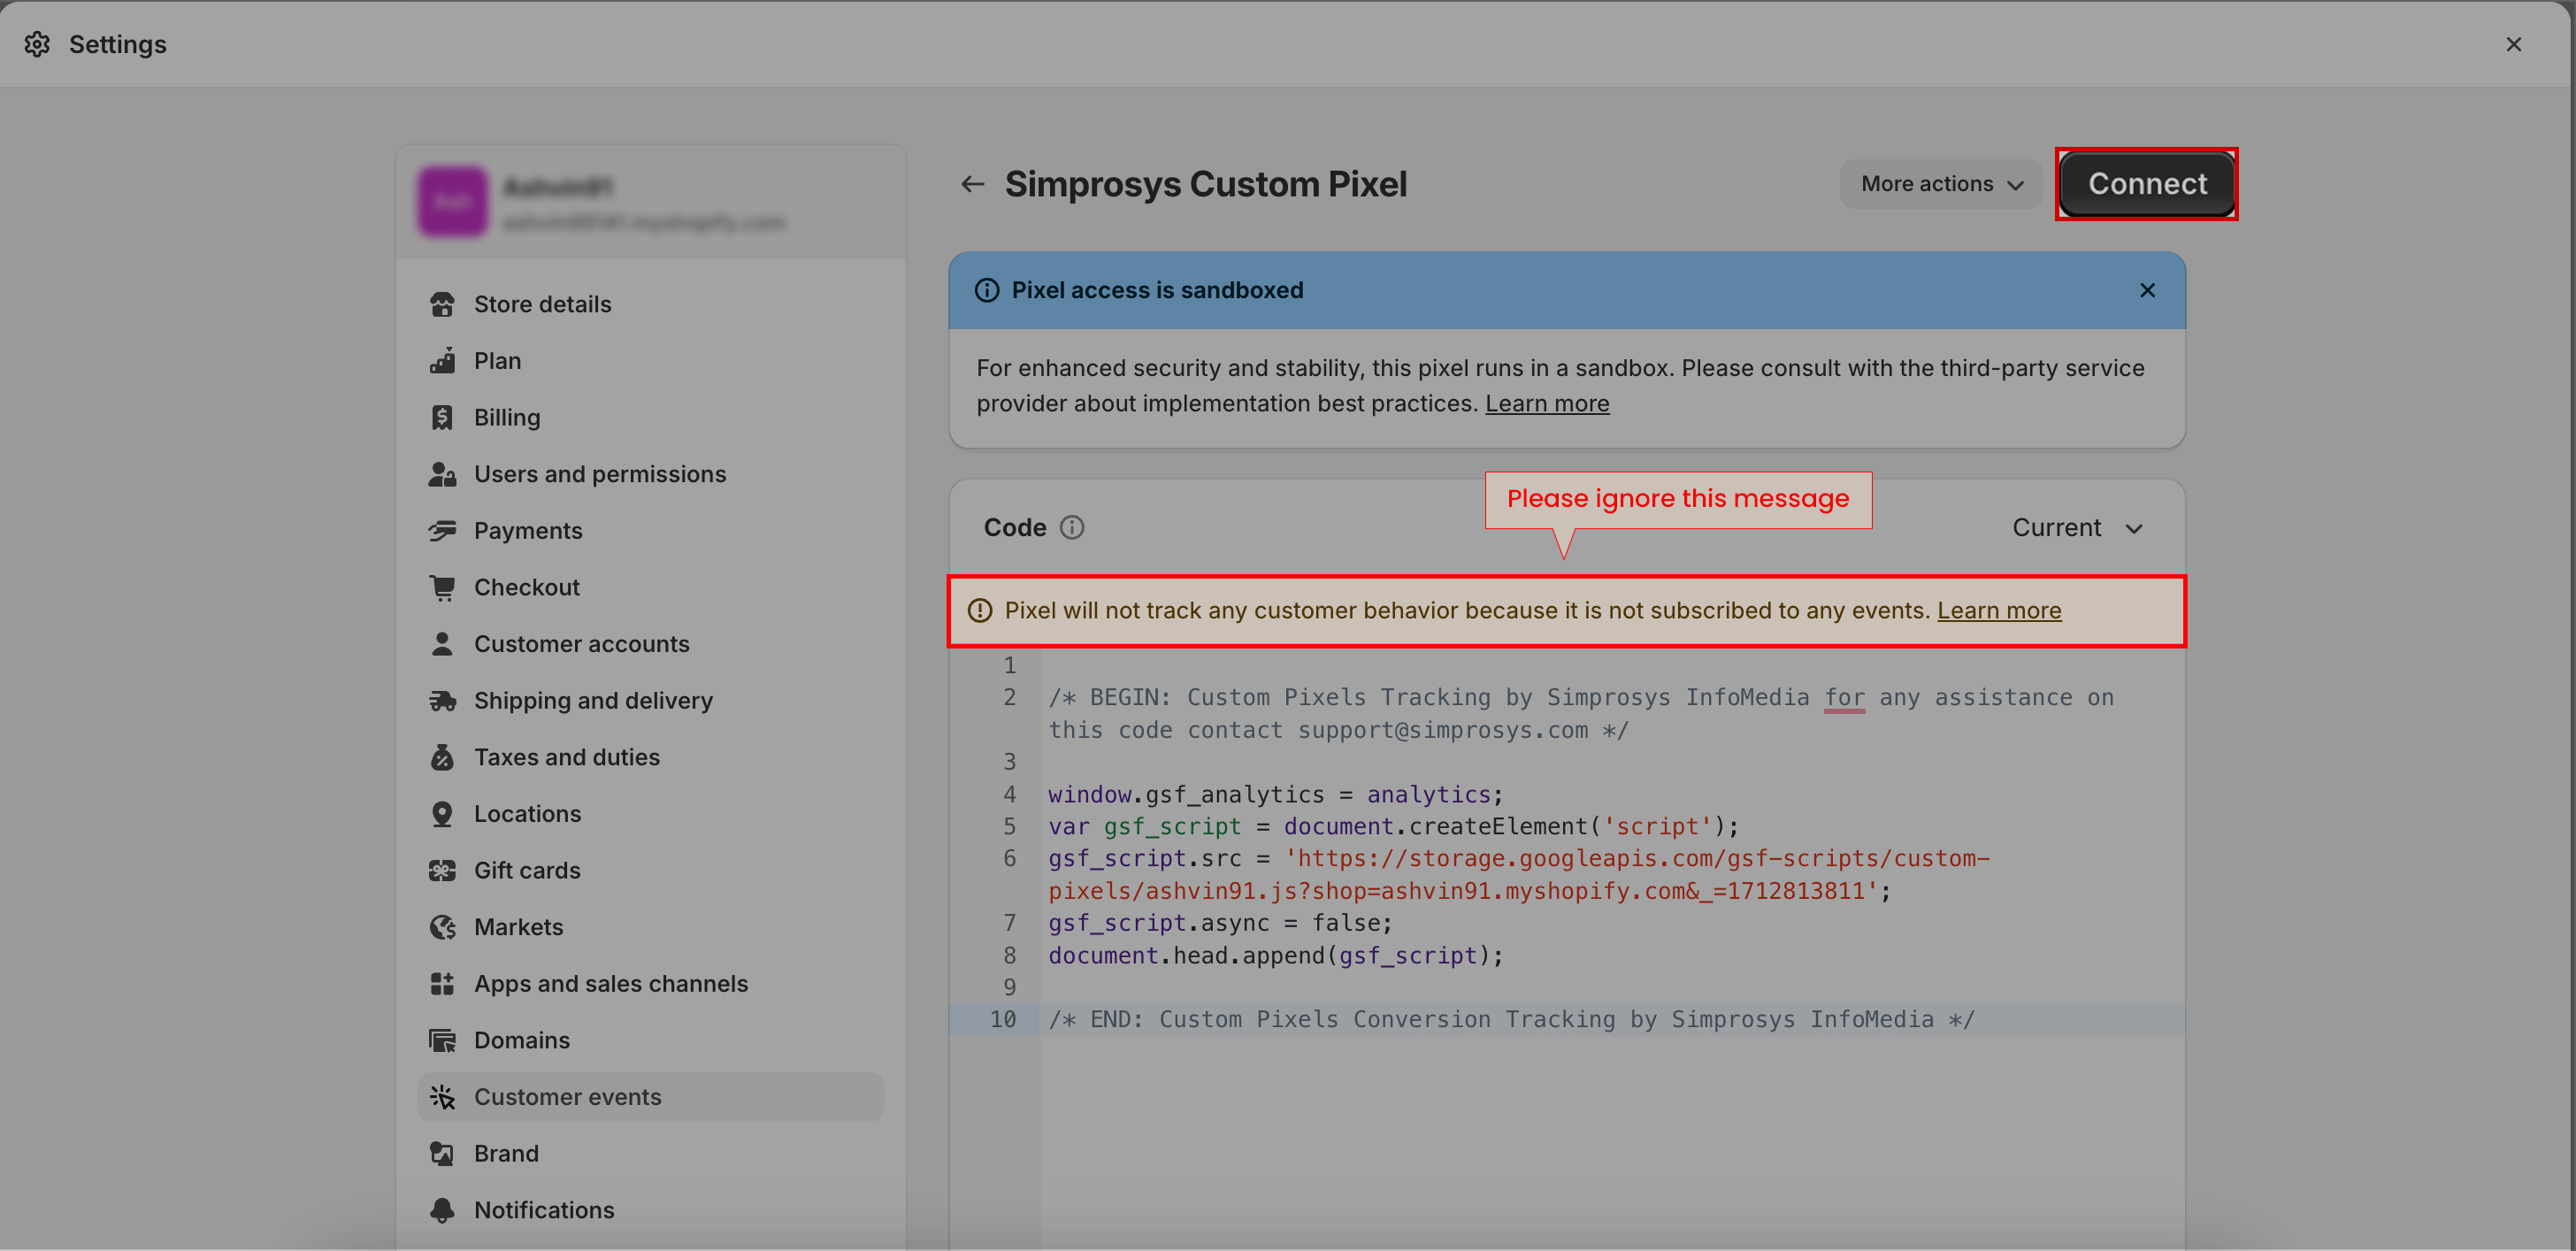The width and height of the screenshot is (2576, 1251).
Task: Click the Notifications bell icon
Action: coord(442,1210)
